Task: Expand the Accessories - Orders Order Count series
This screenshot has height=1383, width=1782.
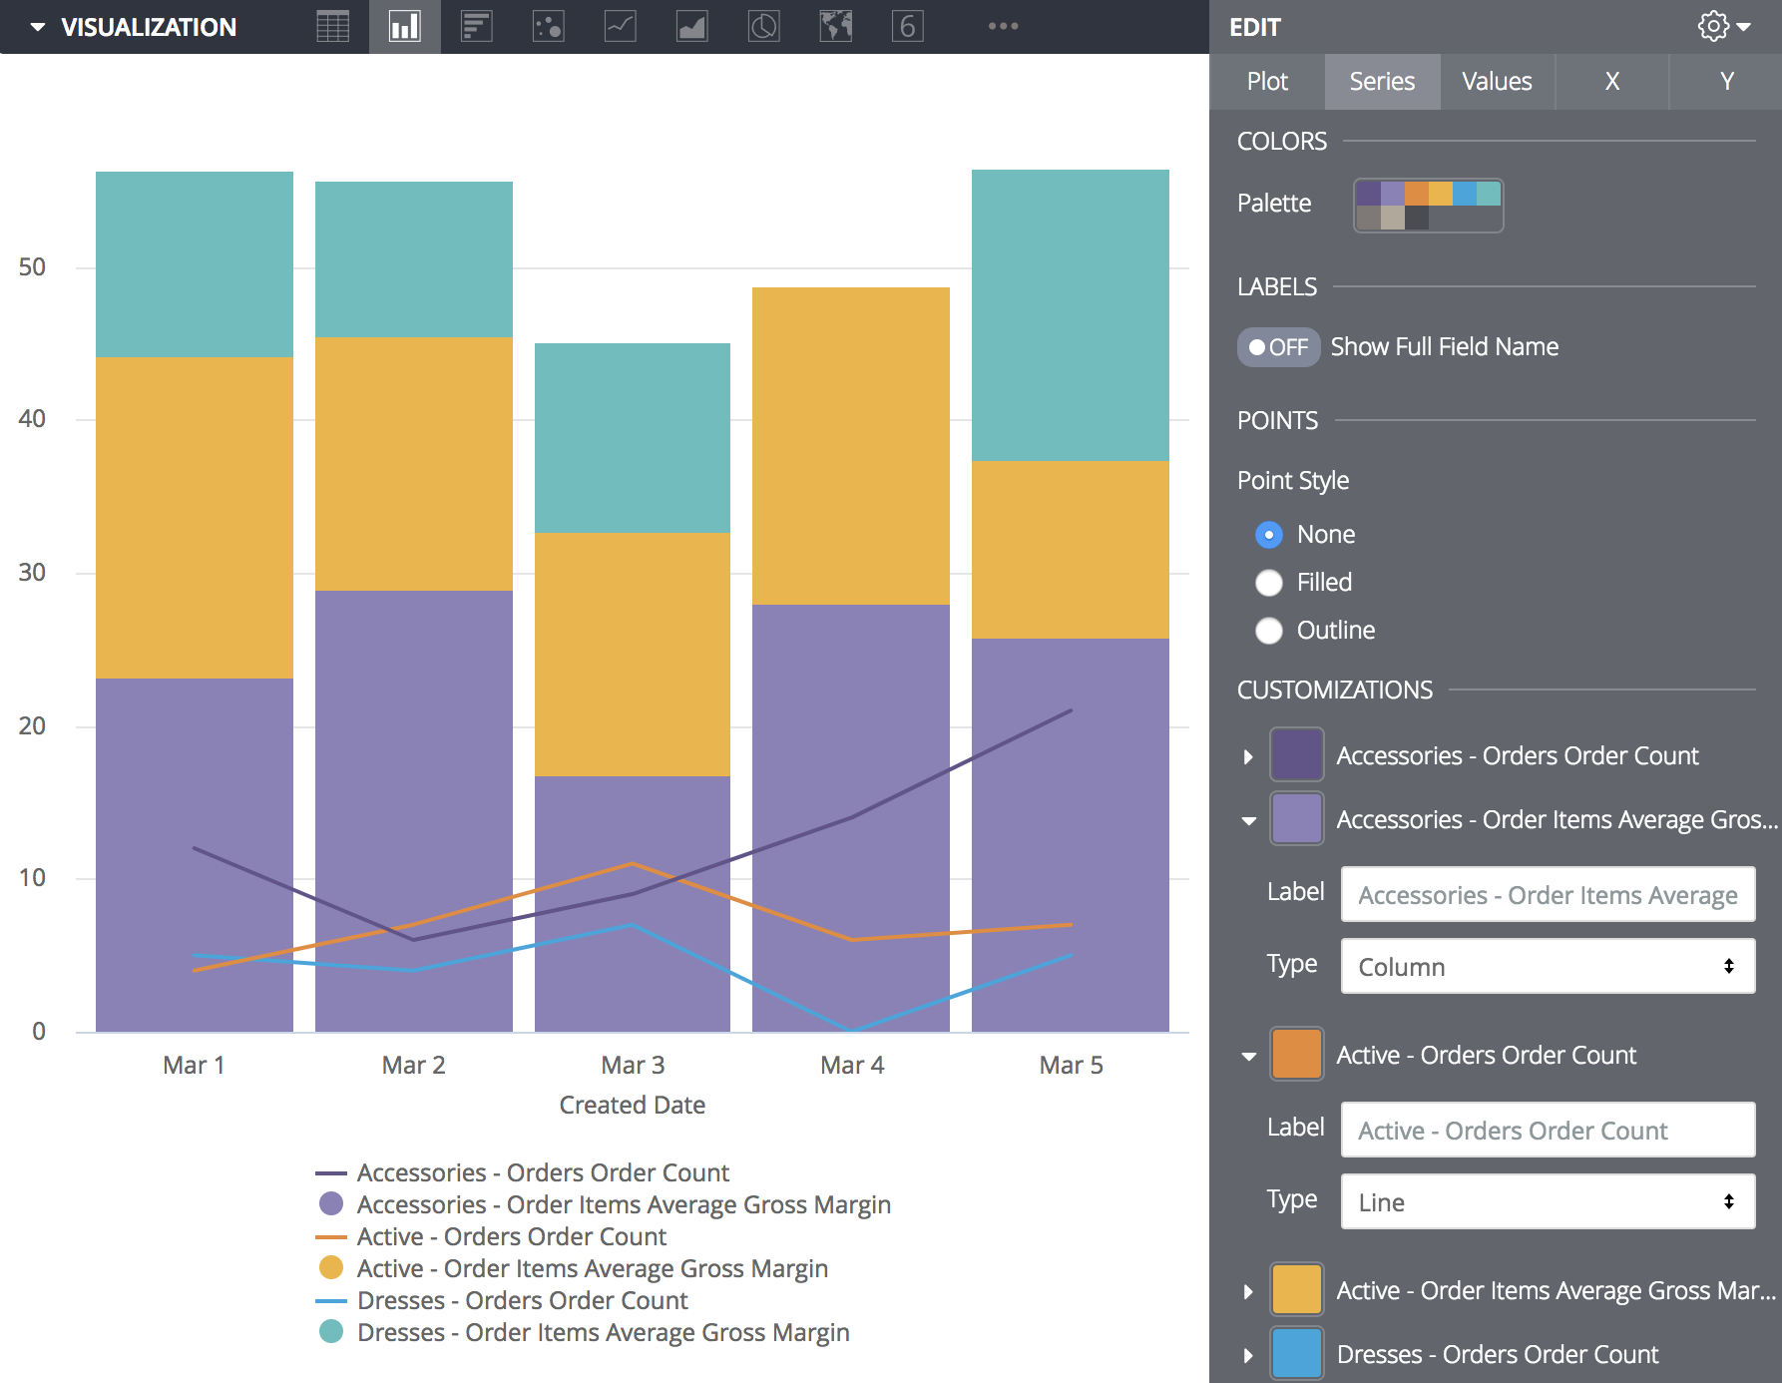Action: 1248,756
